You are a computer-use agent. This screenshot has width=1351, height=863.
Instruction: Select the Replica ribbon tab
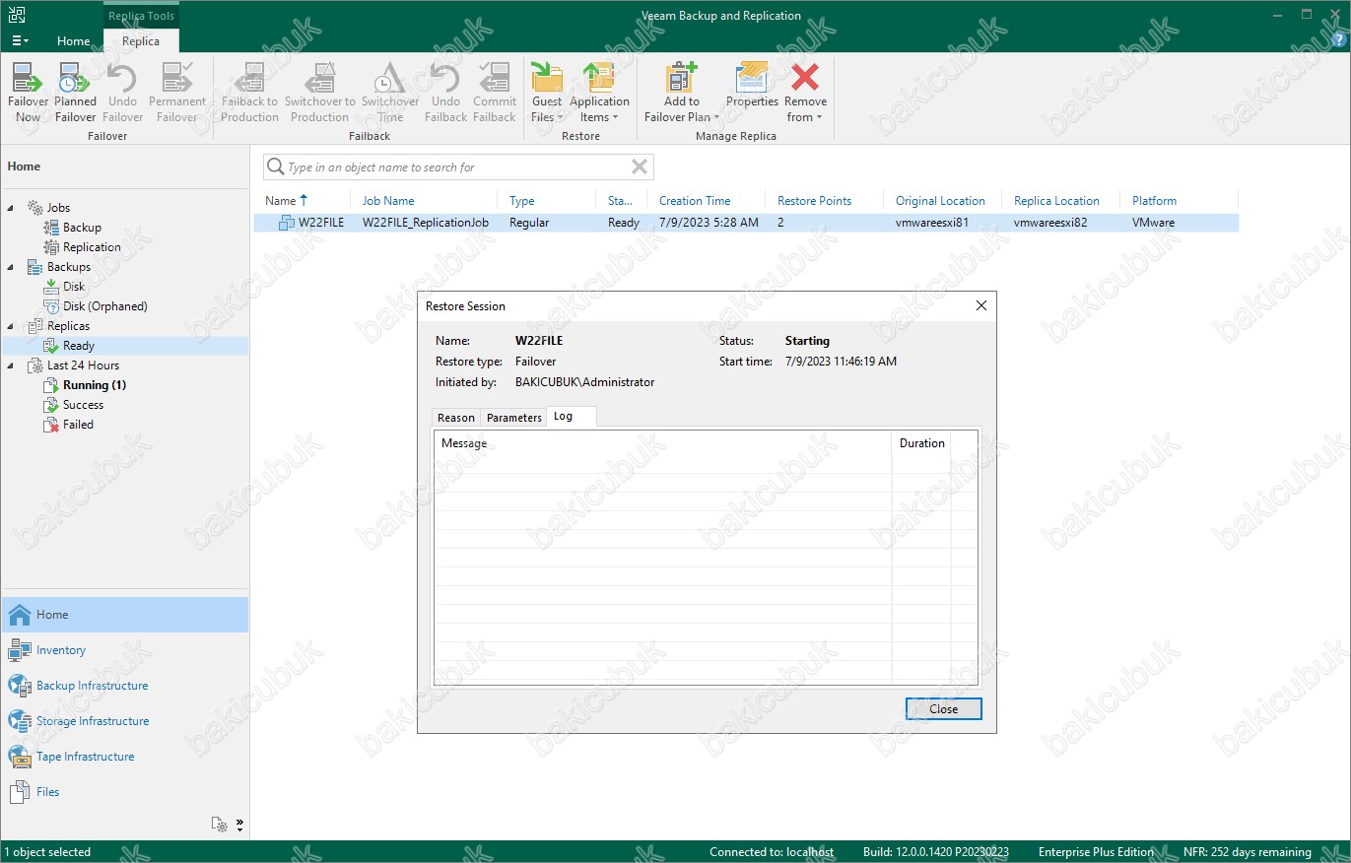click(141, 41)
